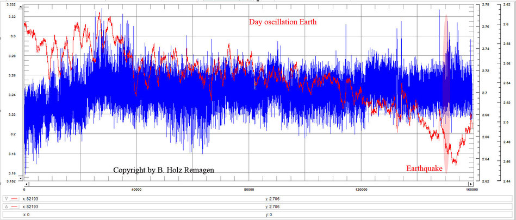Click the horizontal scroll-right arrow under the chart

coord(471,184)
